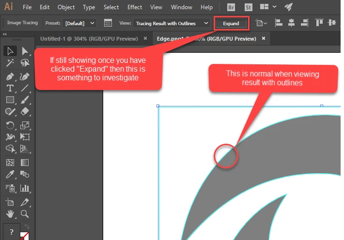Select the Type tool
344x240 pixels.
tap(10, 89)
